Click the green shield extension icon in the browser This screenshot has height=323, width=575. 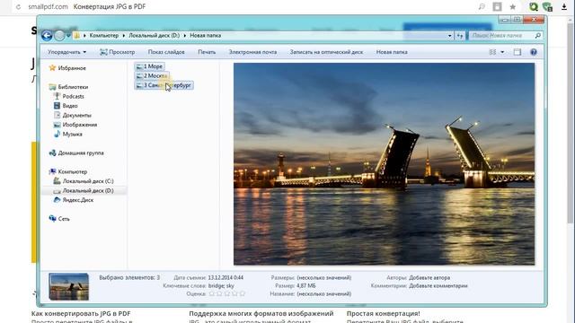[x=547, y=6]
